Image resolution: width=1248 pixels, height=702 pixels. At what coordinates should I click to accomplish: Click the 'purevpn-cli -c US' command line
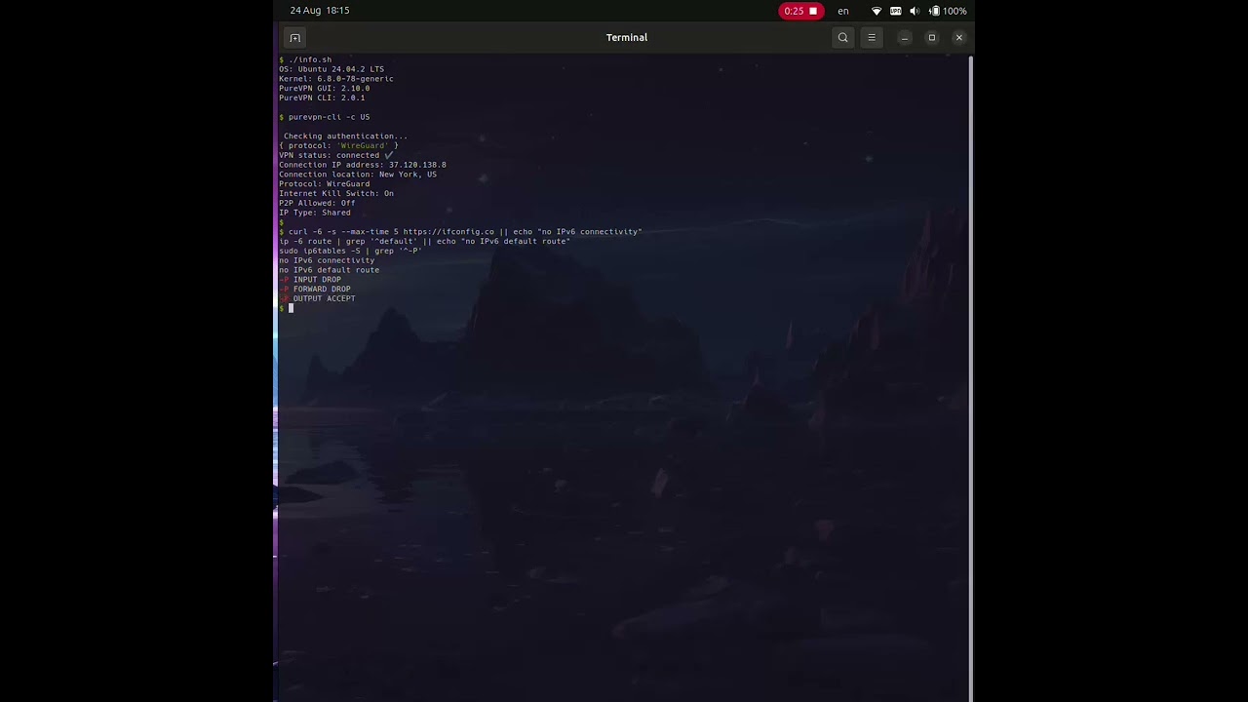click(x=329, y=117)
